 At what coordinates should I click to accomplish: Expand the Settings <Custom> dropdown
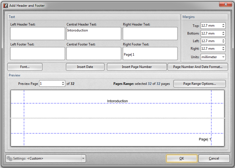(x=83, y=158)
